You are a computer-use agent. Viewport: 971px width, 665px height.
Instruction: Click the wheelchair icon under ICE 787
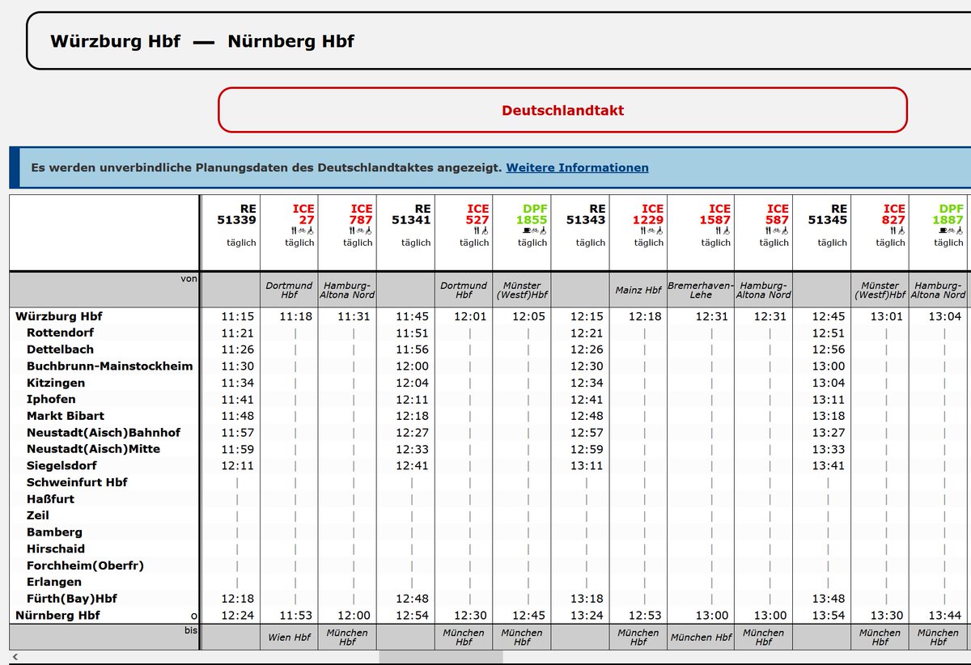369,231
